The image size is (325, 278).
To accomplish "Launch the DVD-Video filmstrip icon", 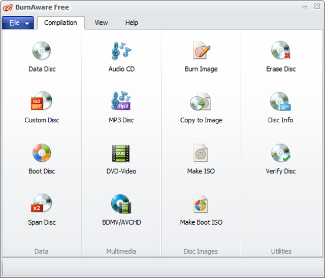I will coord(121,153).
